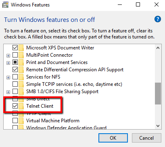Click the Cancel button
Screen dimensions: 165x147
(146, 138)
